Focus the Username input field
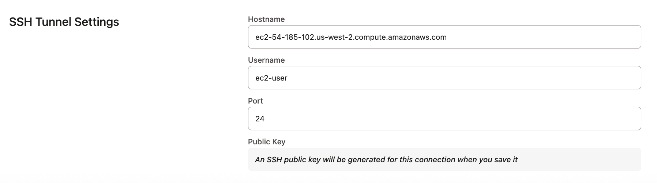Viewport: 657px width, 183px height. [444, 78]
